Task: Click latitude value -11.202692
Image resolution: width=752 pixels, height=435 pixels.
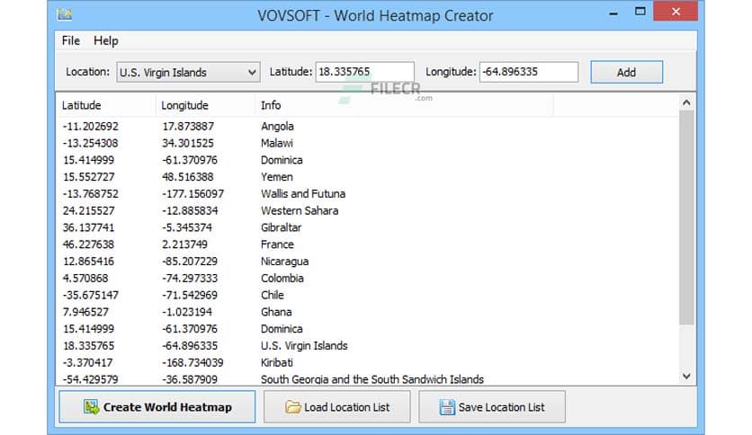Action: [x=90, y=127]
